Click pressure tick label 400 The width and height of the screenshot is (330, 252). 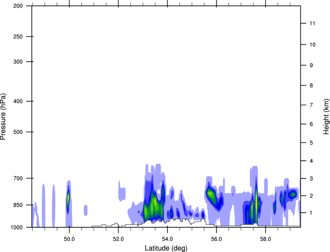[x=18, y=101]
